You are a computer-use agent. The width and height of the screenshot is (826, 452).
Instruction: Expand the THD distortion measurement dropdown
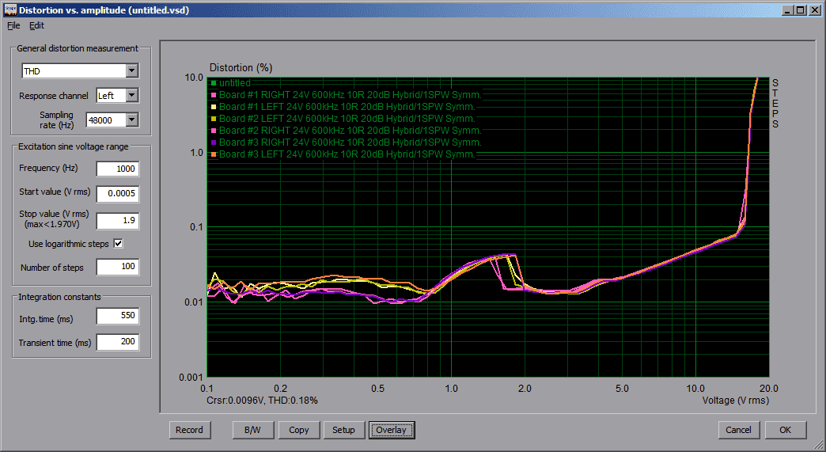tap(131, 71)
